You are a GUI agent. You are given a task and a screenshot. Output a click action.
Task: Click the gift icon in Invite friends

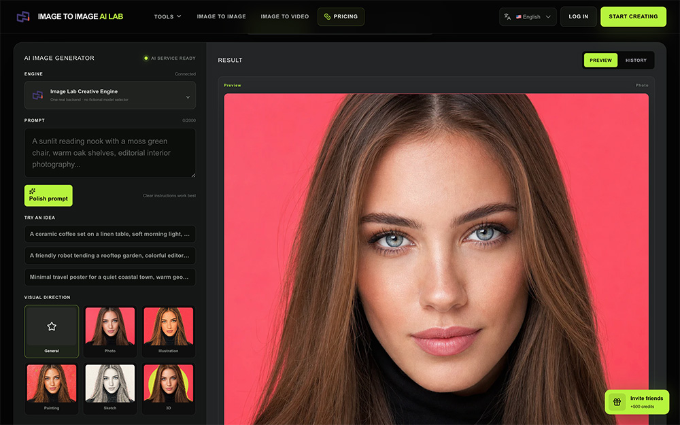click(x=617, y=402)
